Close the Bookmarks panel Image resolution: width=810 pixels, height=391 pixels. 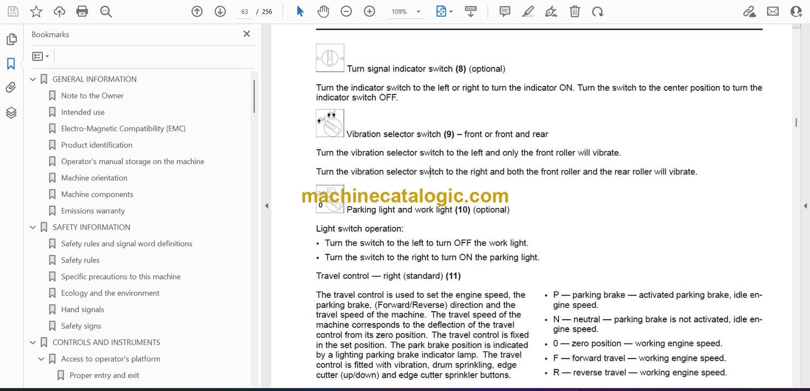click(247, 34)
